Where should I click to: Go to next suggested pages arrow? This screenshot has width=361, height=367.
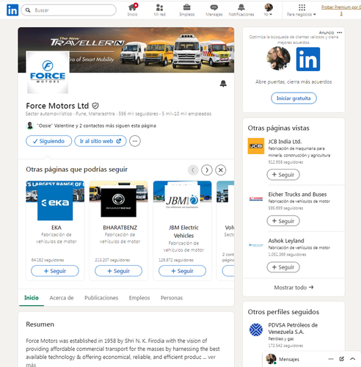(x=207, y=170)
